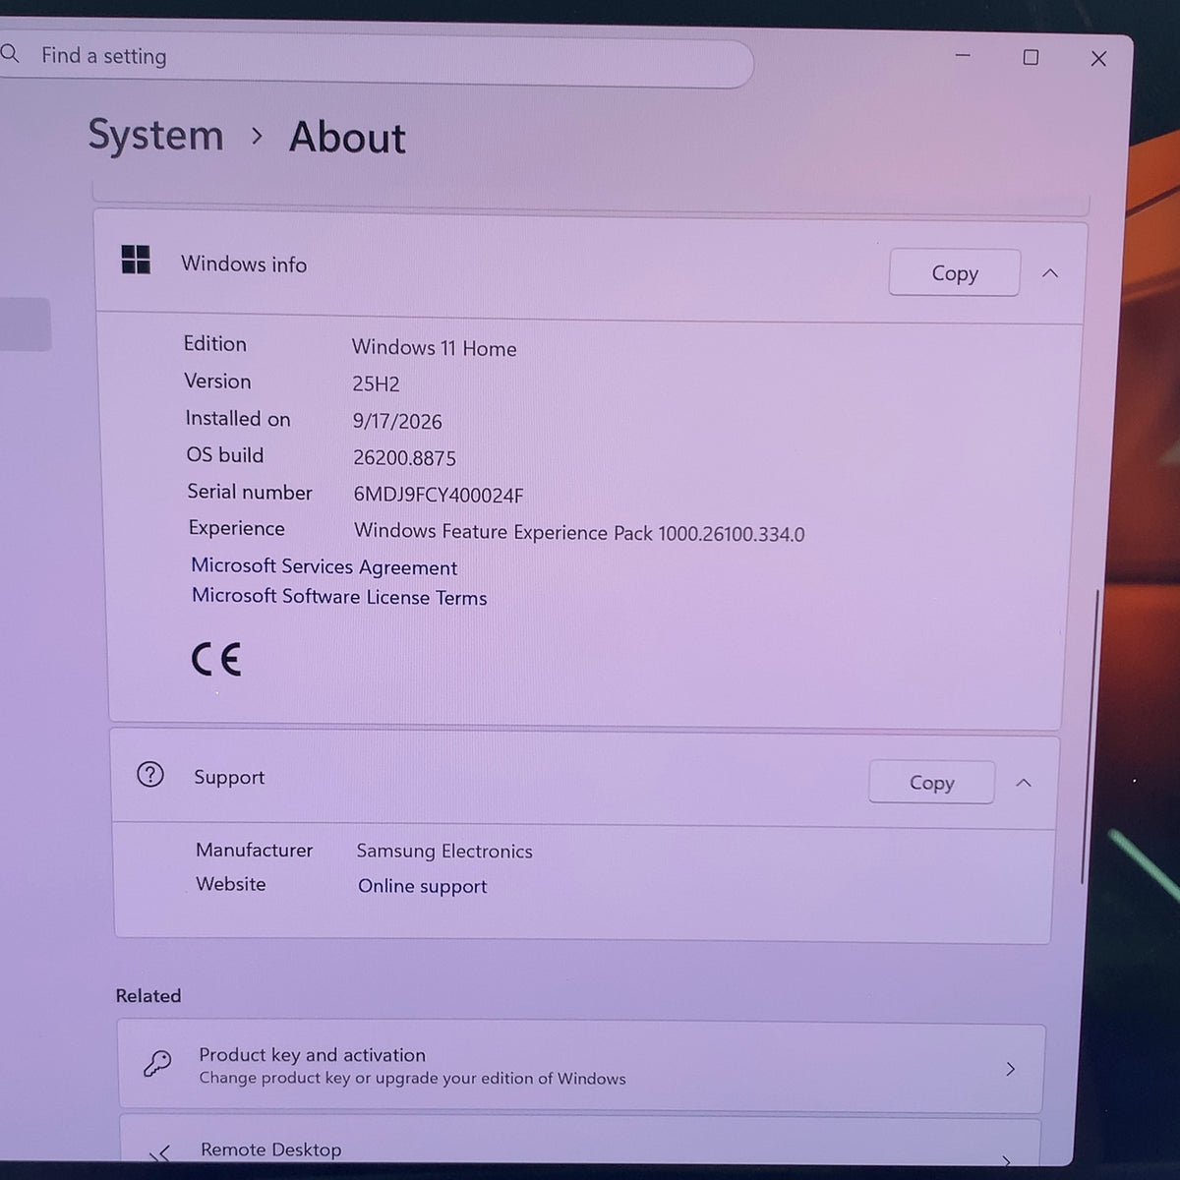Click the Remote Desktop icon

pos(159,1153)
